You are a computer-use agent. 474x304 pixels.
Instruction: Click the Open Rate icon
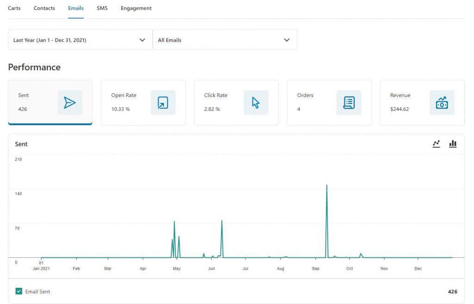click(x=163, y=103)
